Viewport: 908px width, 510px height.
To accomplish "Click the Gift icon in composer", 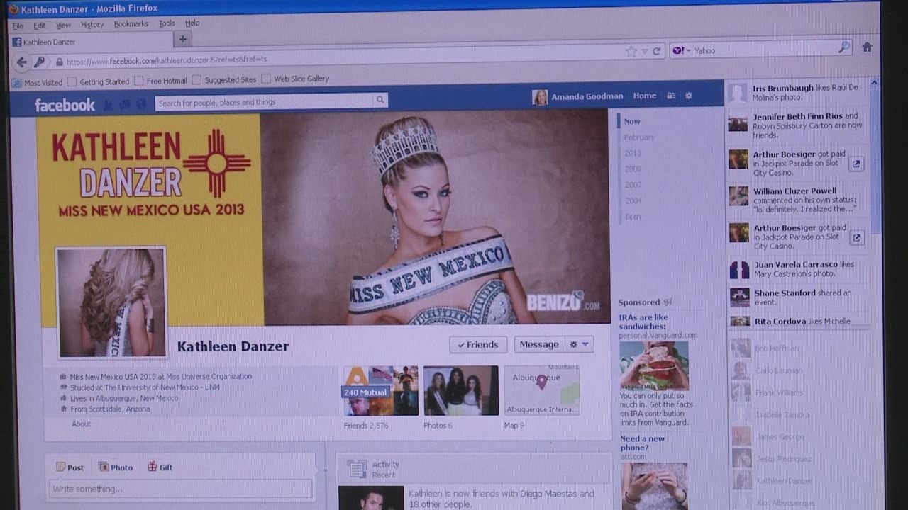I will (x=152, y=467).
